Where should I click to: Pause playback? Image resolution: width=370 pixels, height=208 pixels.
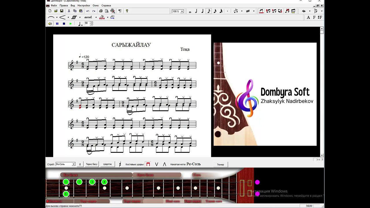coord(57,24)
